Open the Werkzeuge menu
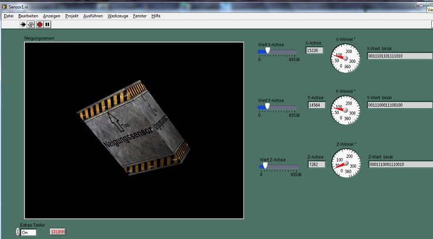433x239 pixels. point(118,16)
